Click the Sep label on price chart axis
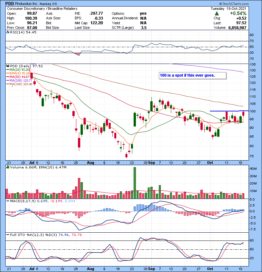This screenshot has width=262, height=272. tap(152, 163)
